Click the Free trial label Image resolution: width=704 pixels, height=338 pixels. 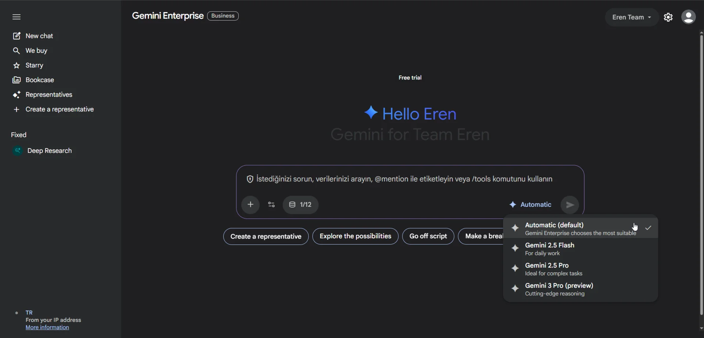pos(410,78)
